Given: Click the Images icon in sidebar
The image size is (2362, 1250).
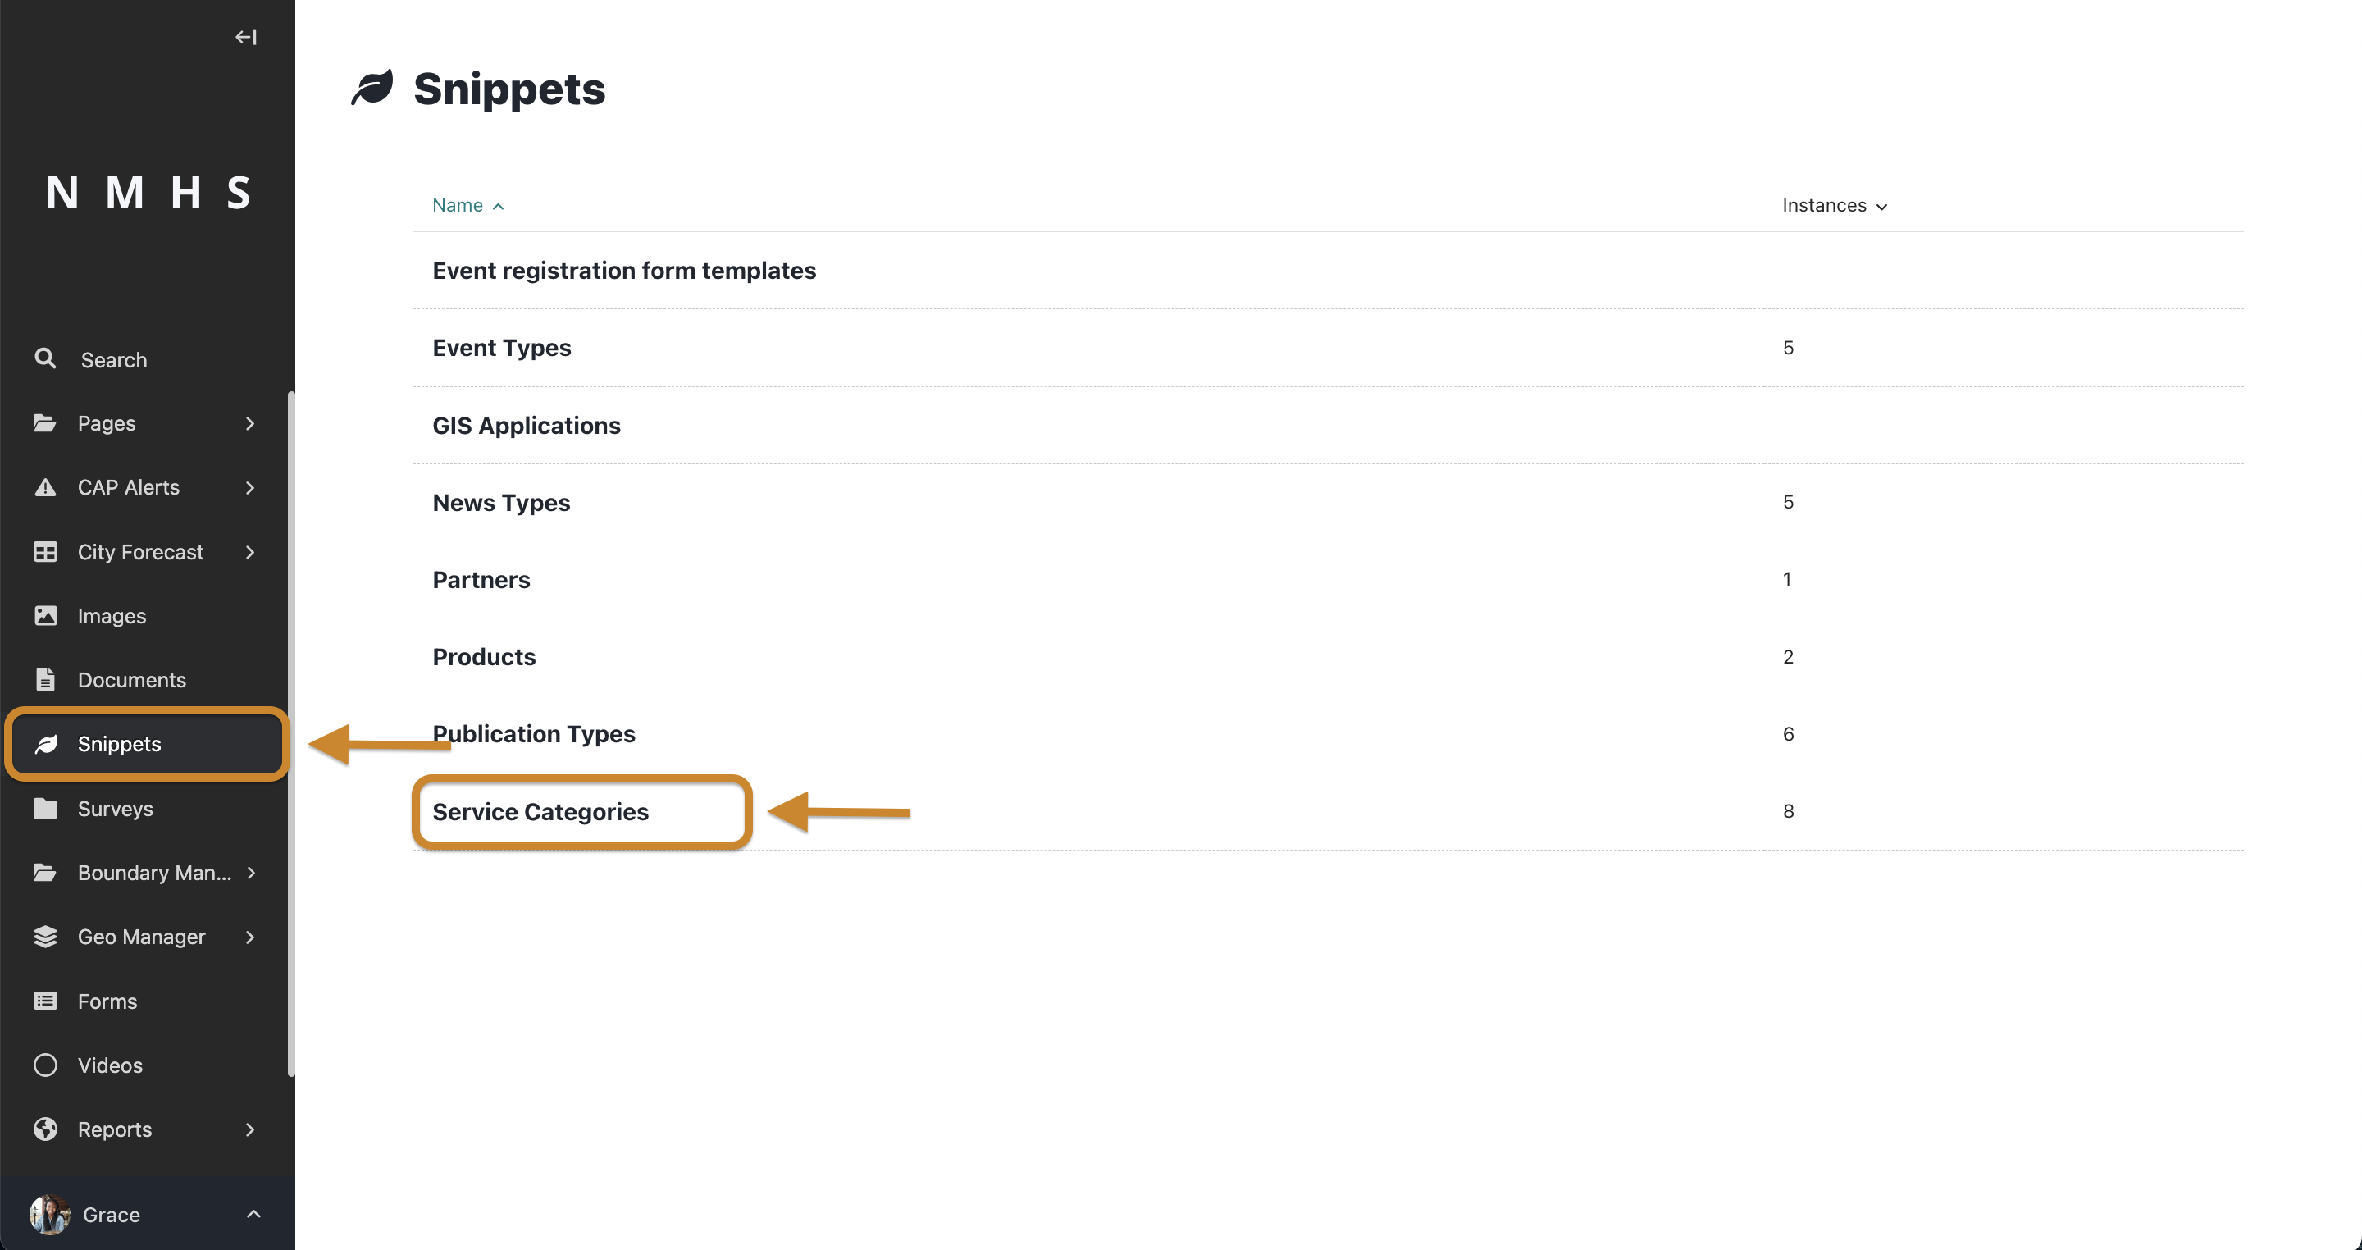Looking at the screenshot, I should (45, 614).
